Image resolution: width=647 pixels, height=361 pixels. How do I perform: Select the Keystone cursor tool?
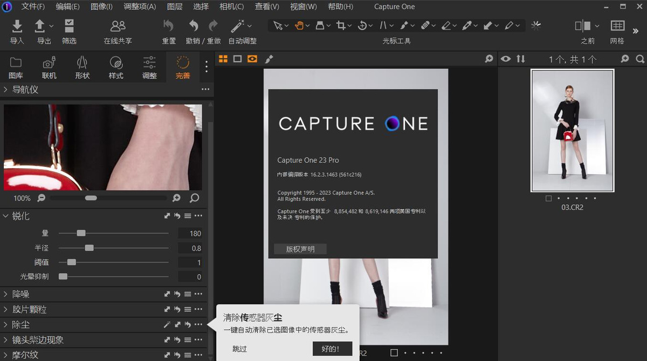(x=383, y=25)
